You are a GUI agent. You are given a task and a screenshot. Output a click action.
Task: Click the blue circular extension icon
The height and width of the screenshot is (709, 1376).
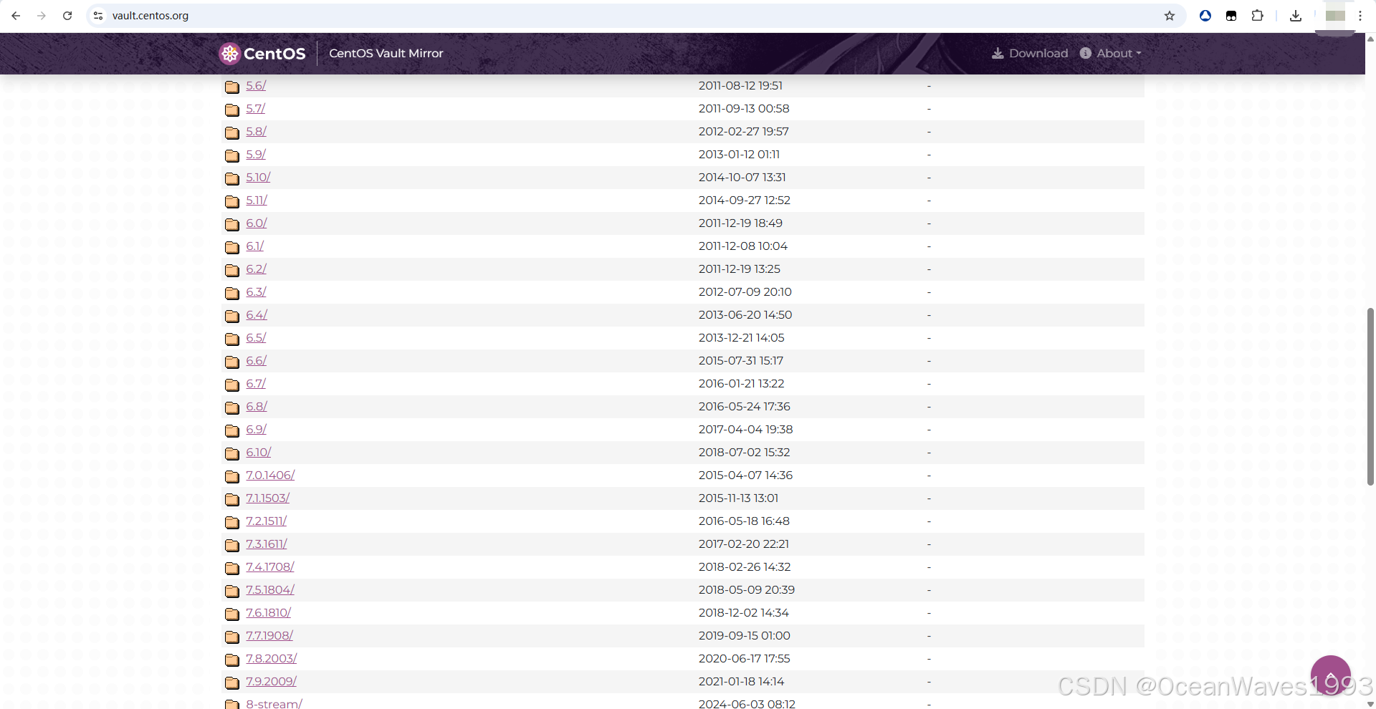pos(1205,16)
